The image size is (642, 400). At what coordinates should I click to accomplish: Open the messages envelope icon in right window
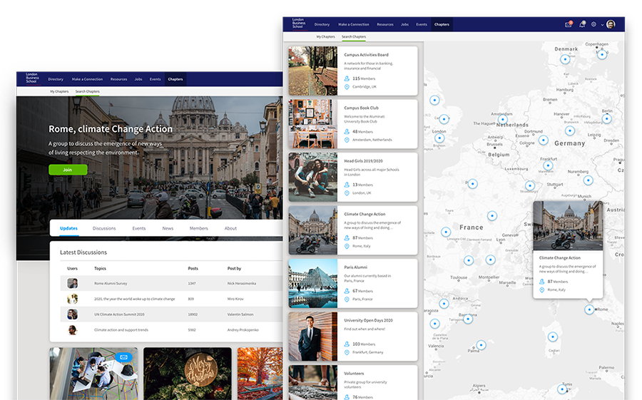tap(569, 24)
